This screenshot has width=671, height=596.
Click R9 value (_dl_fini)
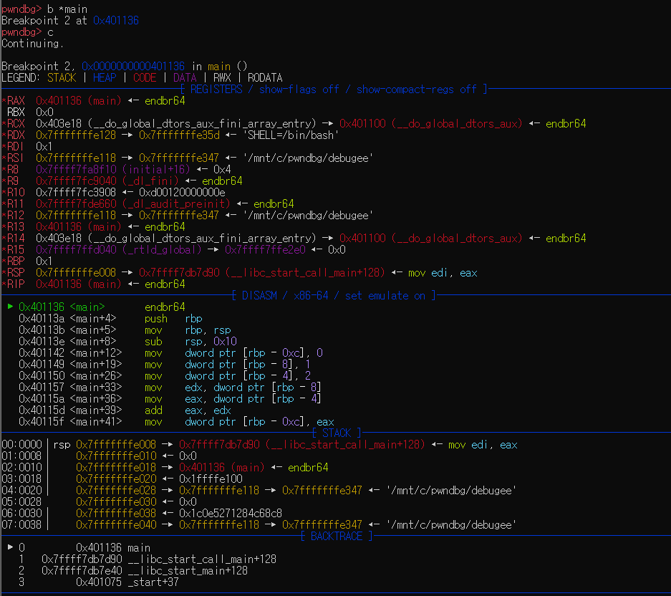150,181
